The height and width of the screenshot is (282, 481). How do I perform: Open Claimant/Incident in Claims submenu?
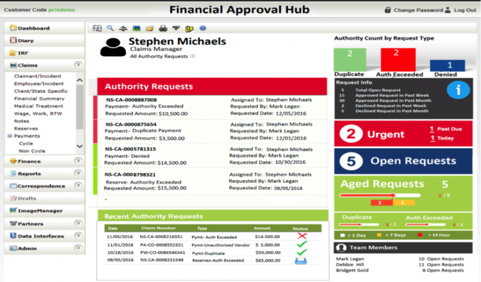point(37,76)
